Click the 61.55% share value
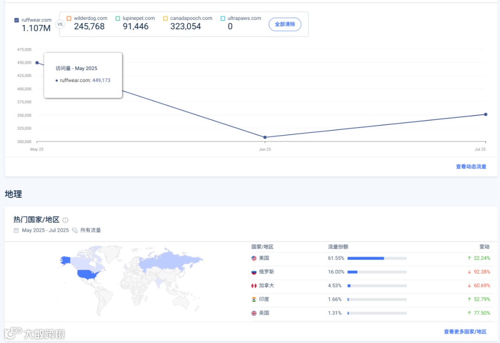This screenshot has width=500, height=343. pyautogui.click(x=336, y=258)
